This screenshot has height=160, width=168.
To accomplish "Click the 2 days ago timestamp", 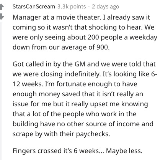I will click(x=106, y=7).
